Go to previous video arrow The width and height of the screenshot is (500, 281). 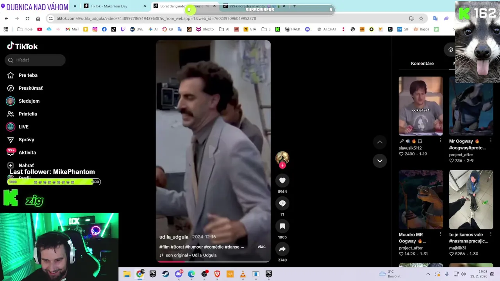(380, 142)
